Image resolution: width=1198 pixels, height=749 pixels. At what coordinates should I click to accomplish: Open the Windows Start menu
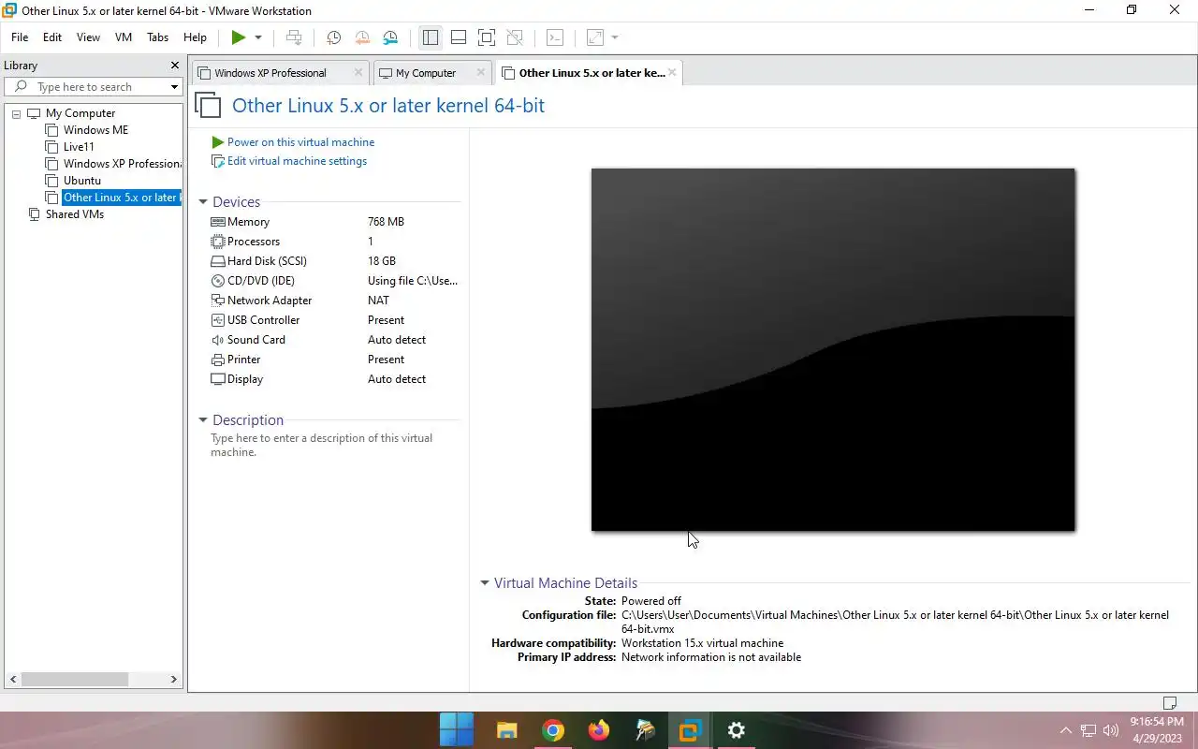click(x=457, y=730)
